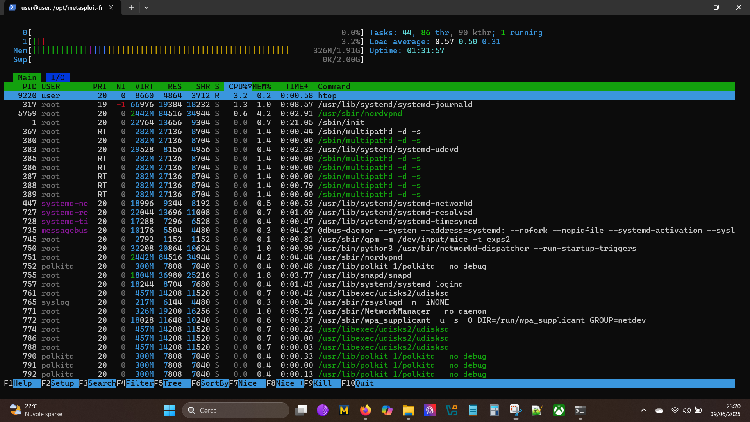Close the user@user terminal tab

click(111, 7)
